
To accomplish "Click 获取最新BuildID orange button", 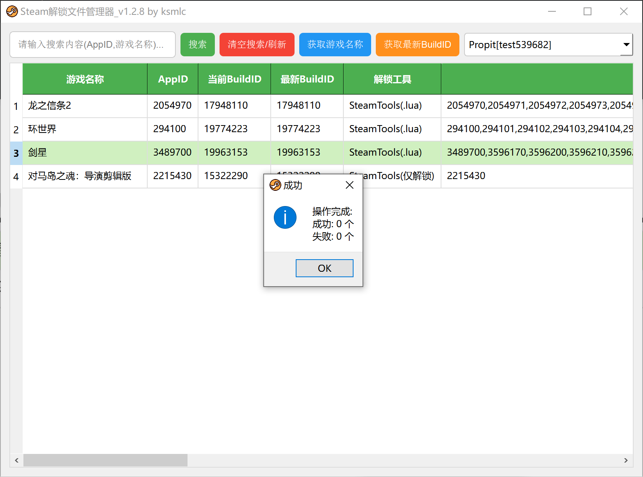I will (417, 45).
